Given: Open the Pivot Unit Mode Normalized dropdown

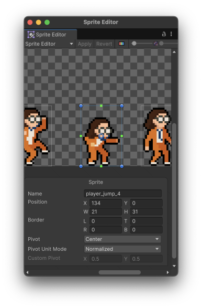Looking at the screenshot, I should click(x=122, y=249).
